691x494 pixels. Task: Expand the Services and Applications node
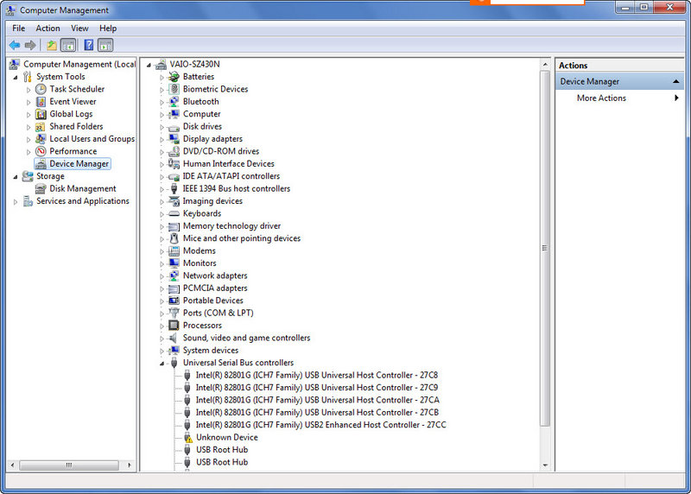point(15,201)
